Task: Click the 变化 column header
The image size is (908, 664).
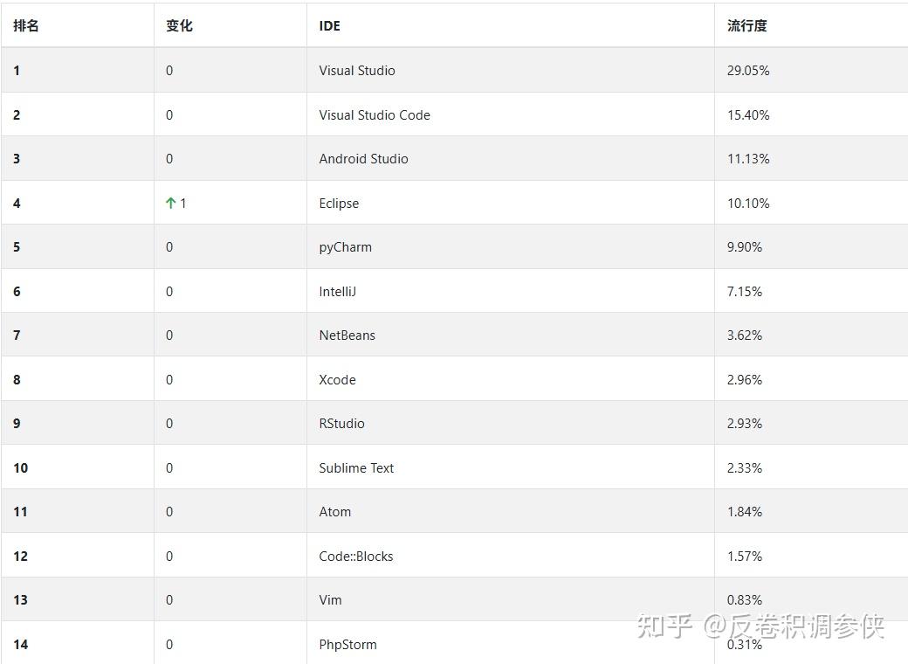Action: coord(179,26)
